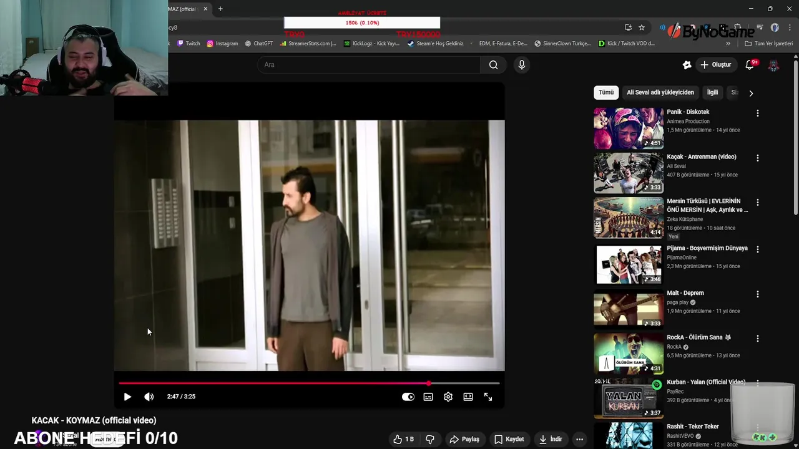Open more options for Panik - Diskotek

coord(758,113)
